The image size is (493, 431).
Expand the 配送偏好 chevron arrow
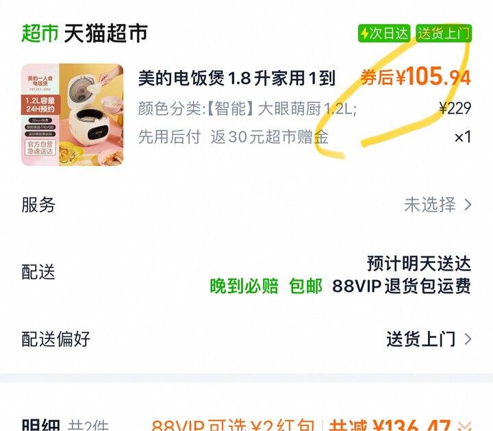(x=468, y=339)
